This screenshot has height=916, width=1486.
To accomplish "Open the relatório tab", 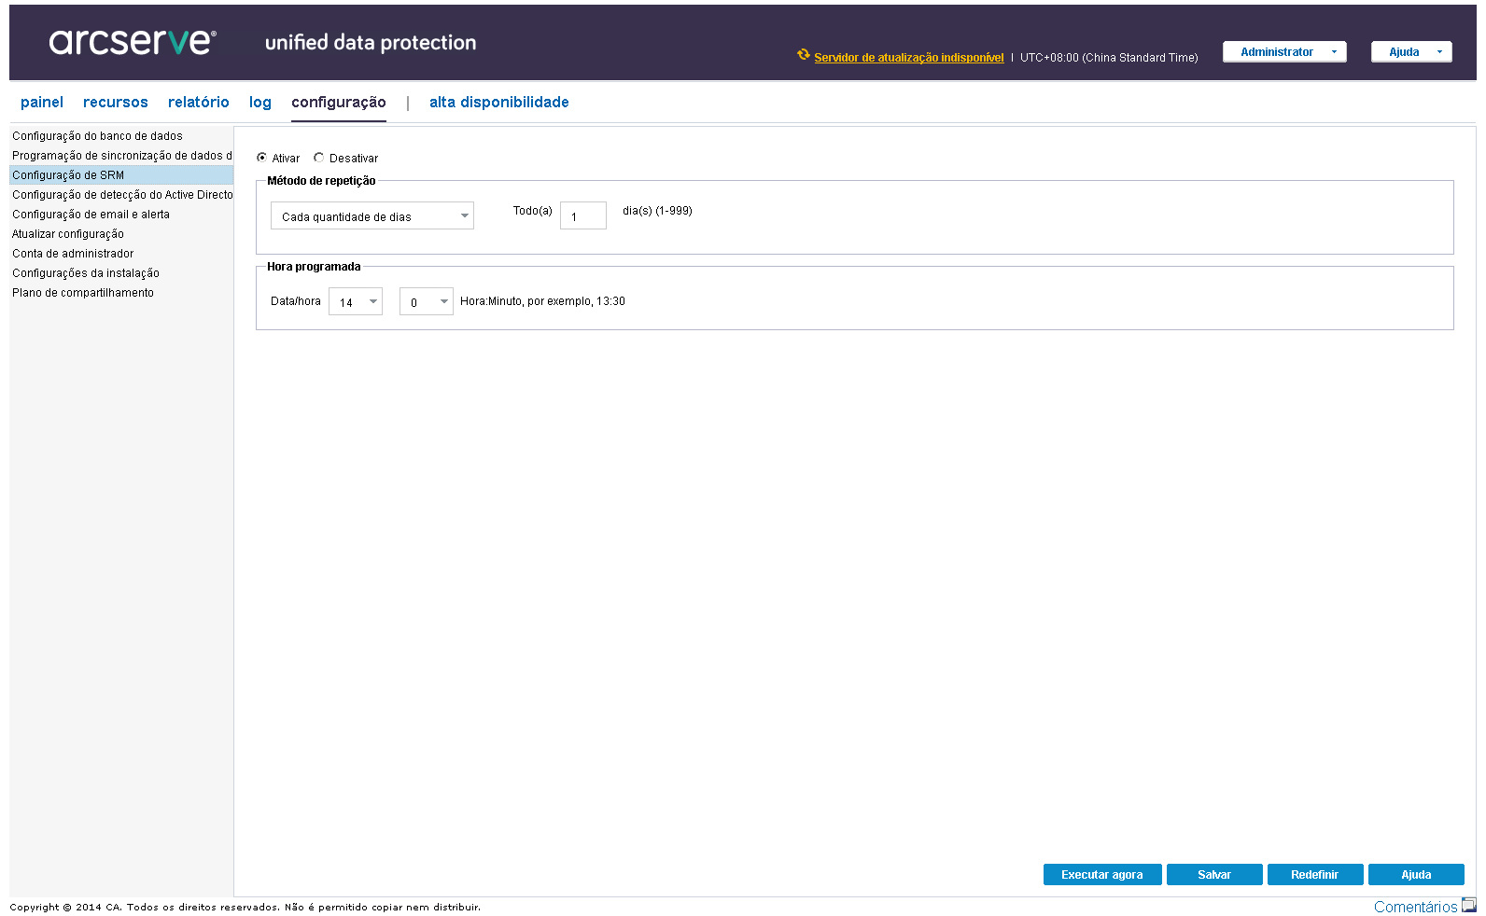I will (199, 103).
